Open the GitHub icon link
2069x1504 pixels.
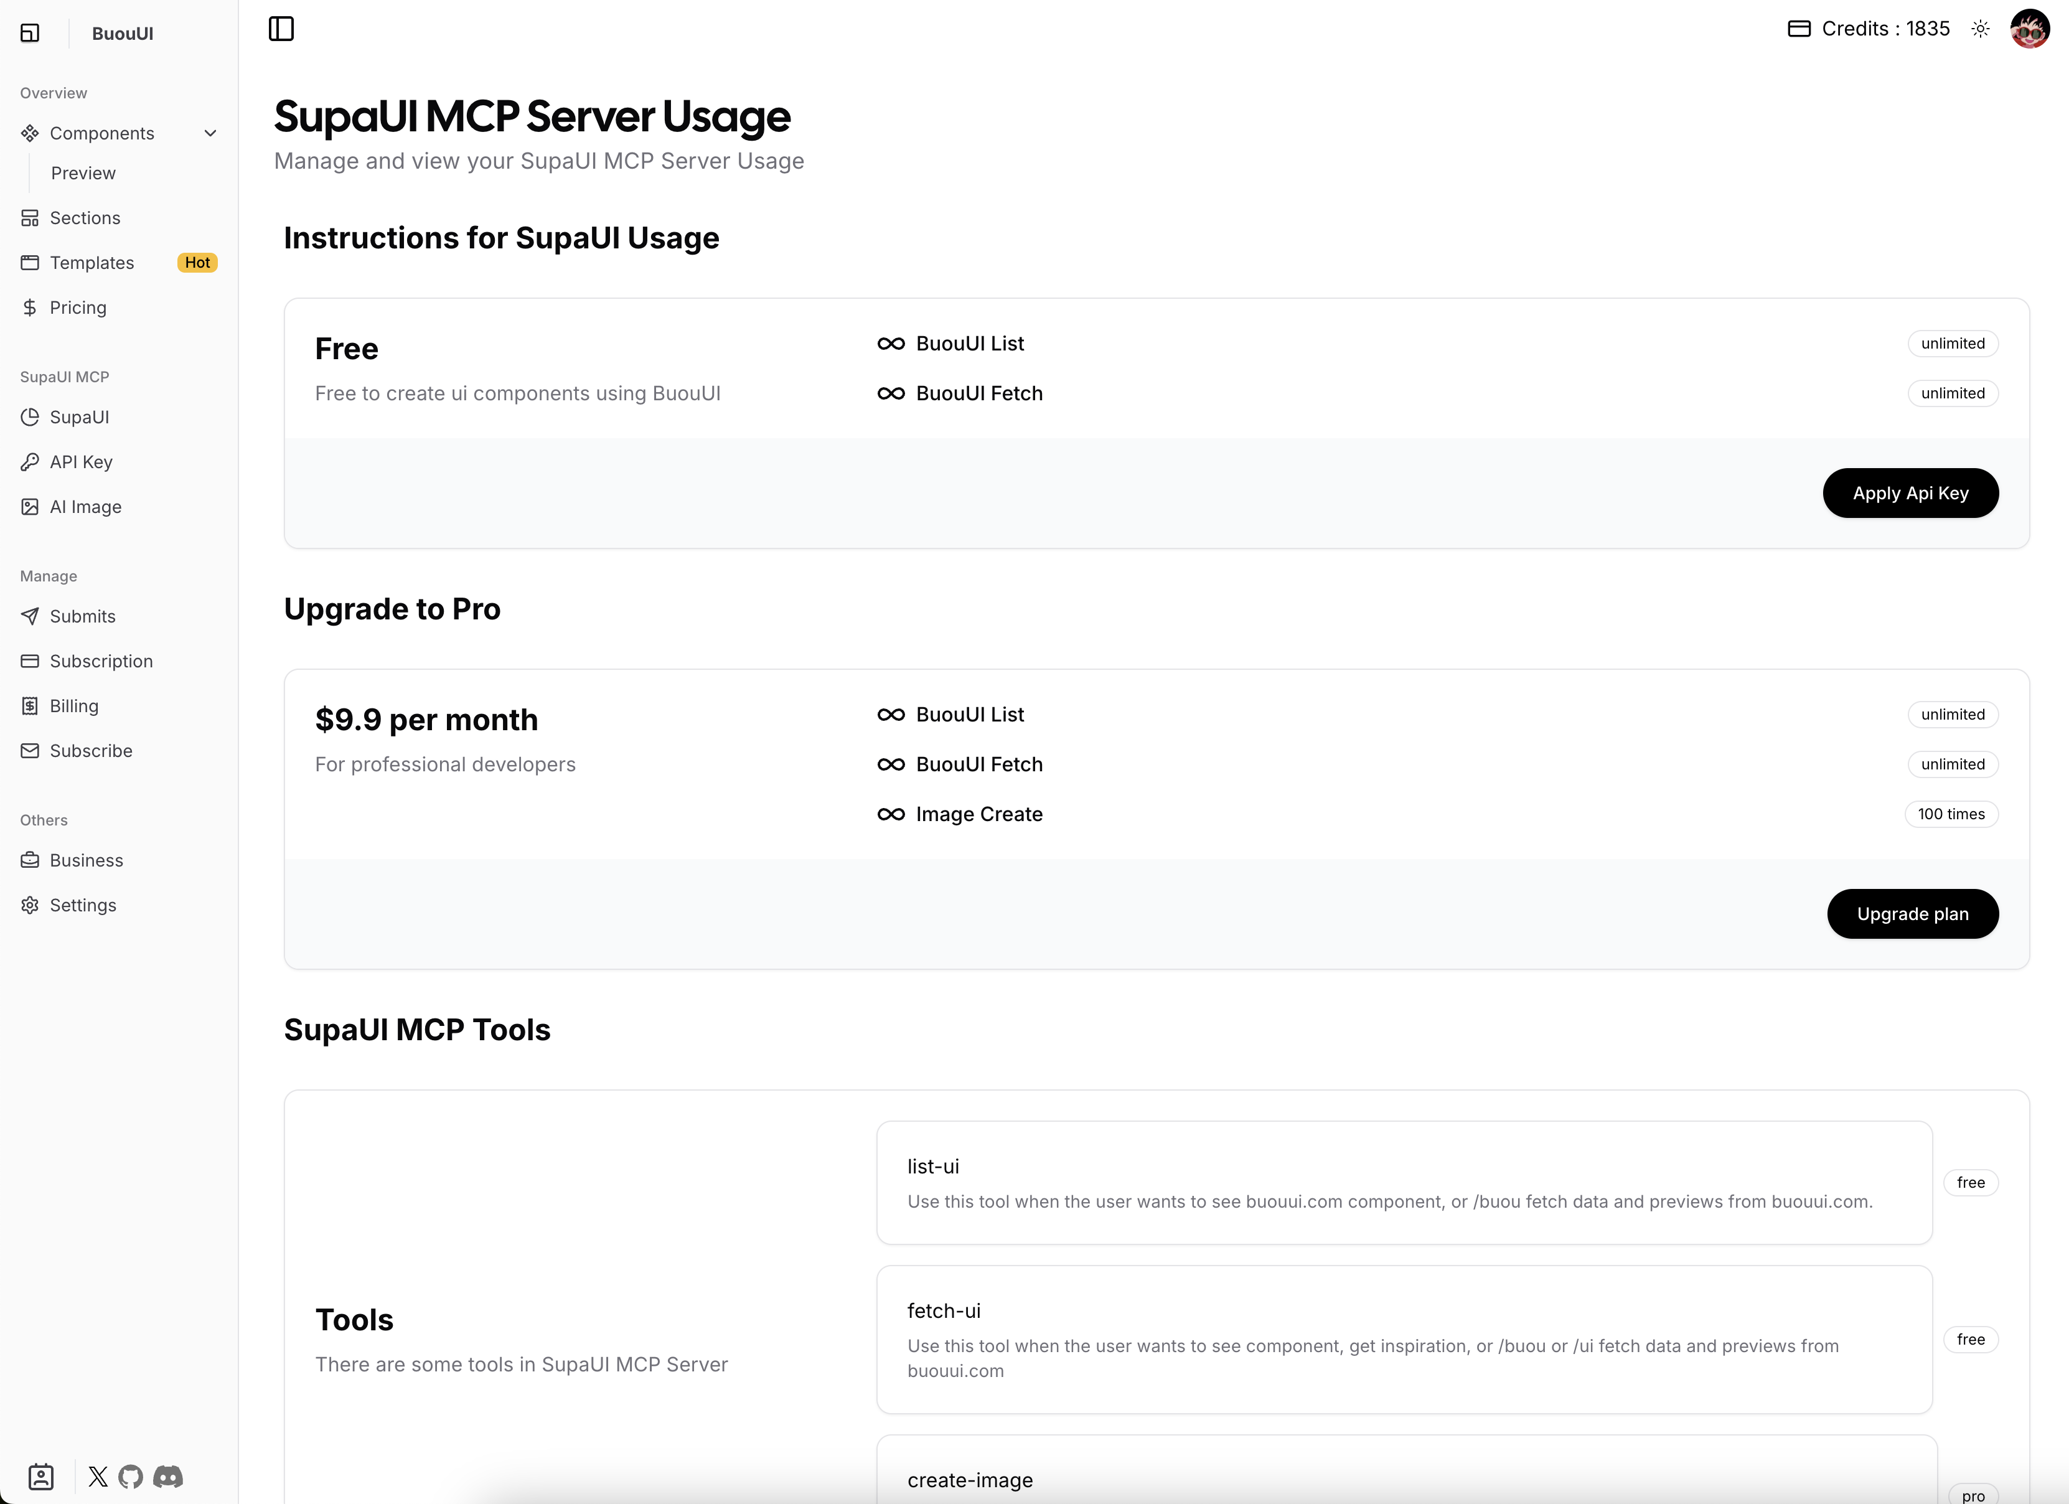(131, 1477)
